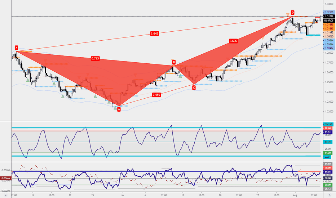Screen dimensions: 336x198
Task: Click the 0.00446 value label on left axis
Action: pyautogui.click(x=5, y=178)
